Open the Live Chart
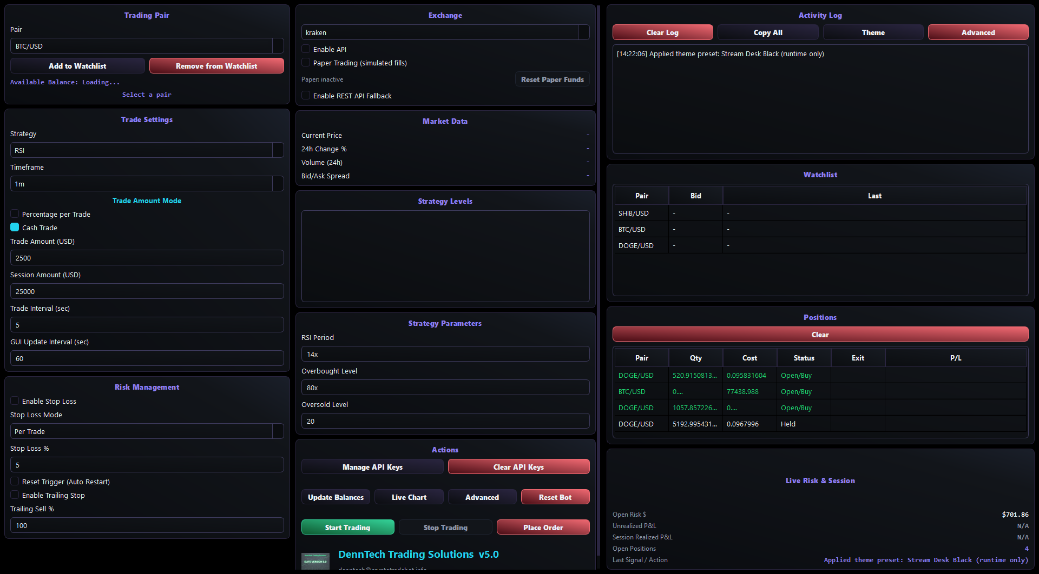1039x574 pixels. pos(409,497)
